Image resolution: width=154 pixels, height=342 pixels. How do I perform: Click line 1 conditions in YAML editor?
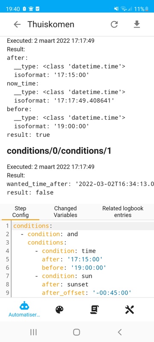click(33, 226)
